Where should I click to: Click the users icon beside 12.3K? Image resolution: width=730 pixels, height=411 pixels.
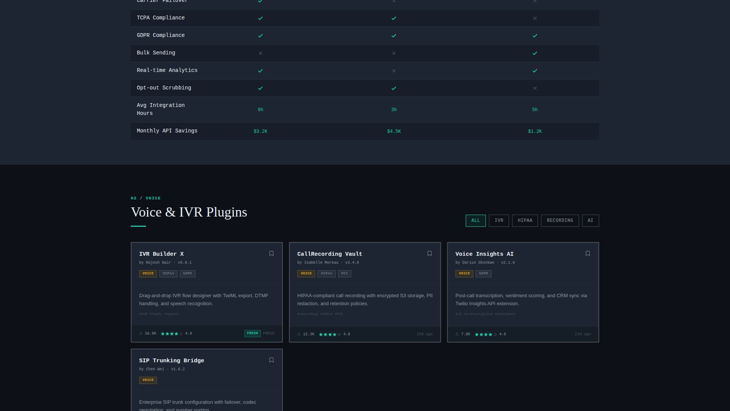coord(299,334)
